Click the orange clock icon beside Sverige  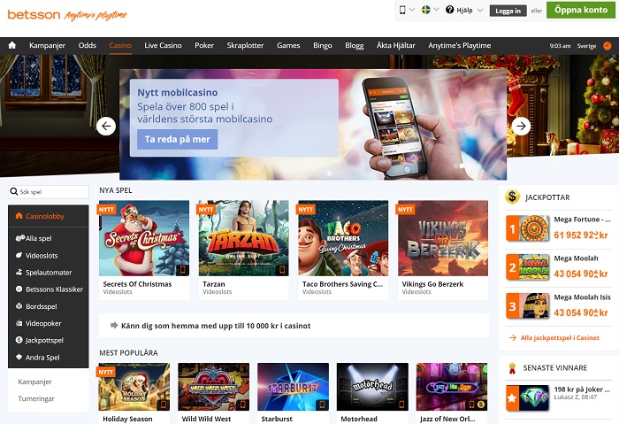(x=607, y=46)
